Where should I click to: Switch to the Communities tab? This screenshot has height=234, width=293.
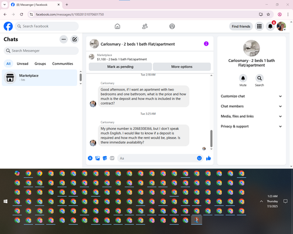63,64
